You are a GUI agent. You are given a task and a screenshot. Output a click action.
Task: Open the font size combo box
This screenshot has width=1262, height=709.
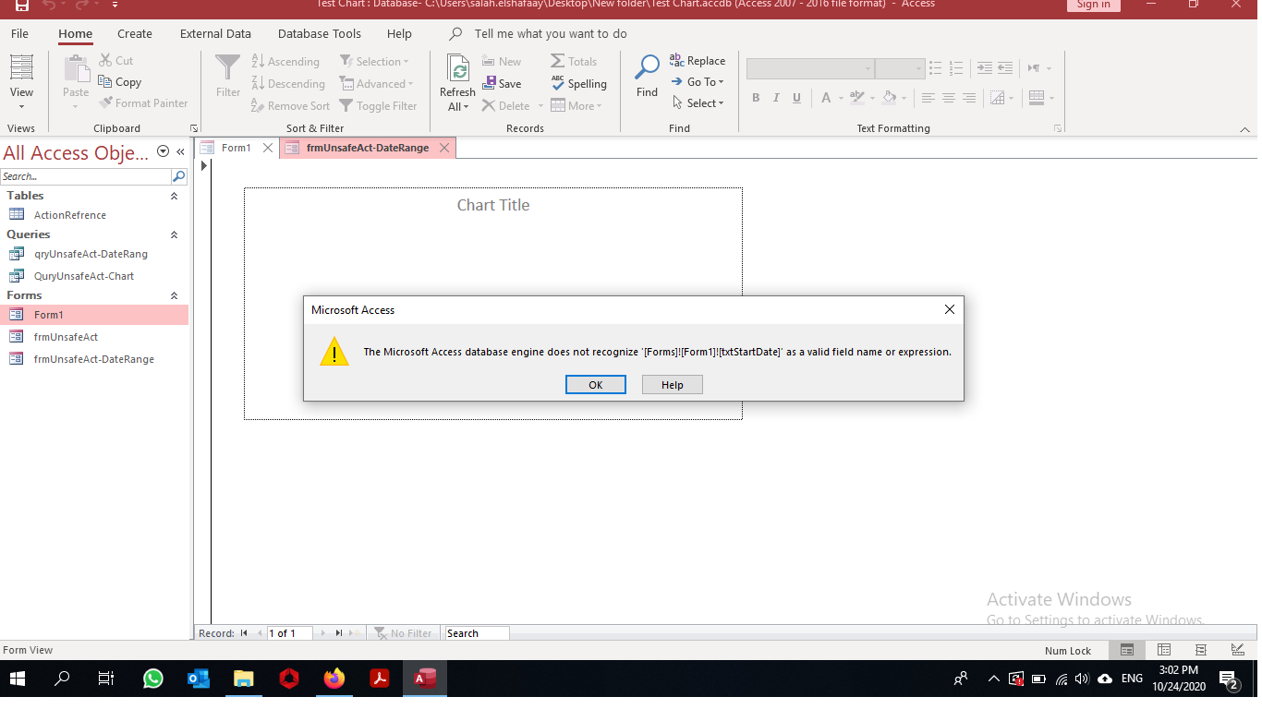[900, 69]
